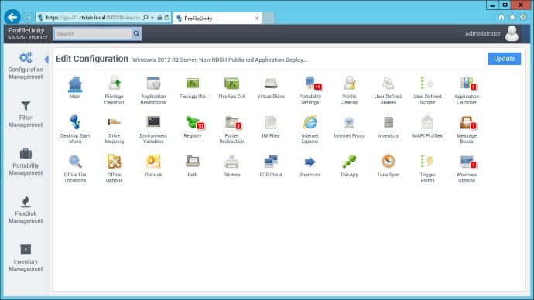
Task: Go to Configuration Management section
Action: pyautogui.click(x=26, y=66)
